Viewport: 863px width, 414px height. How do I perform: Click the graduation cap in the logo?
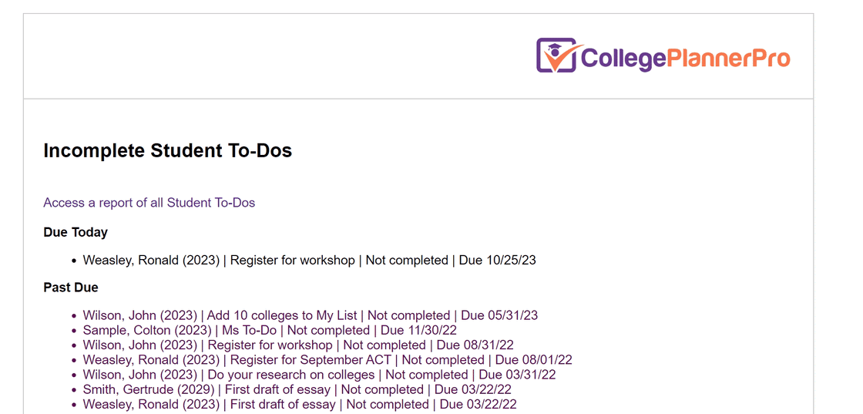point(555,47)
